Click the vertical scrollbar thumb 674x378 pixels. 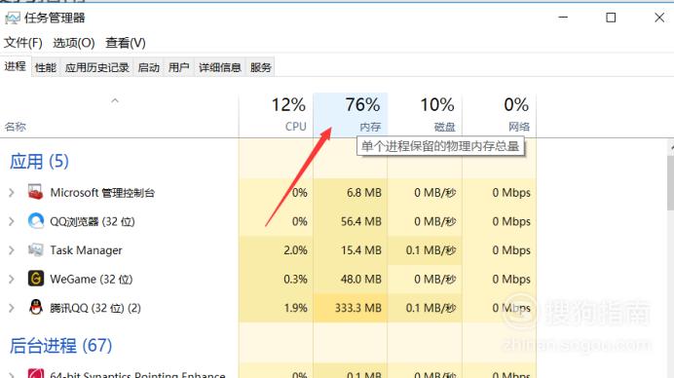point(670,183)
